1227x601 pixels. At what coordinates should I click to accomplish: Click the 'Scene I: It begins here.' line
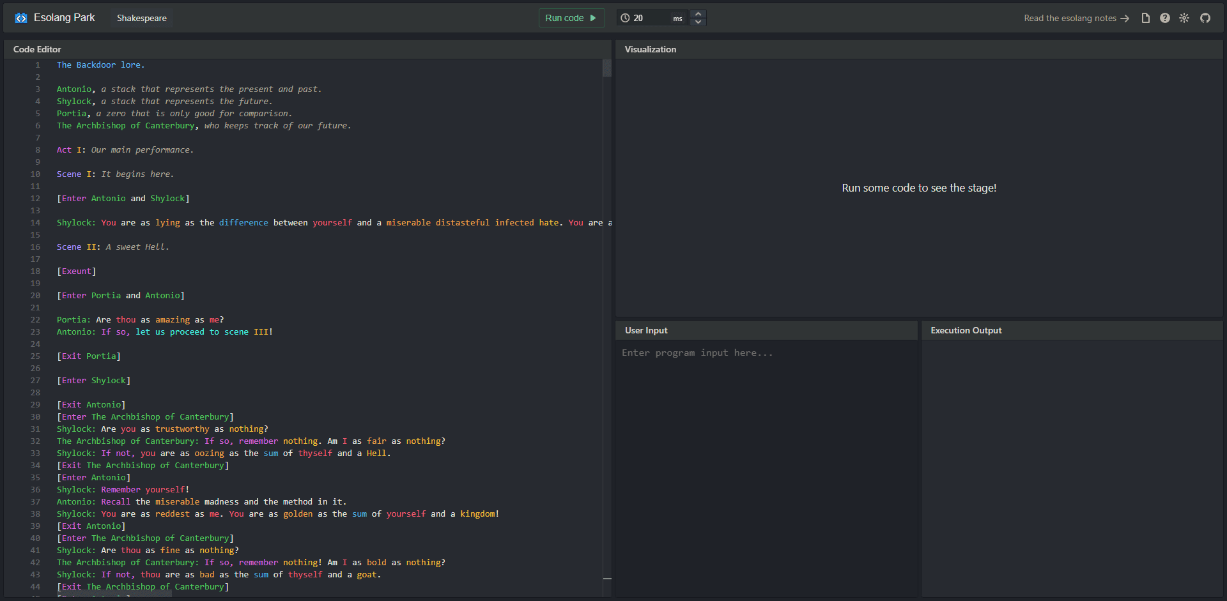coord(115,174)
